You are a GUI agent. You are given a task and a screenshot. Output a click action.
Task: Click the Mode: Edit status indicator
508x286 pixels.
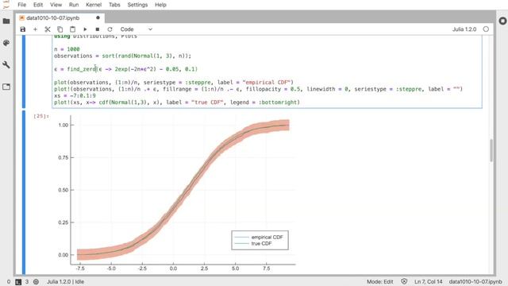(379, 282)
